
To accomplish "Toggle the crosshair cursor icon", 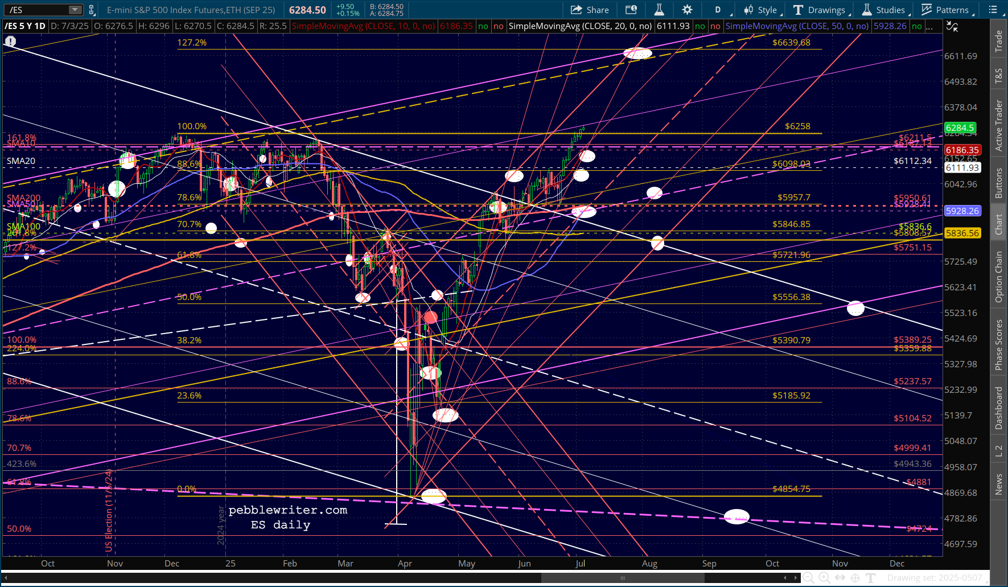I will (855, 578).
